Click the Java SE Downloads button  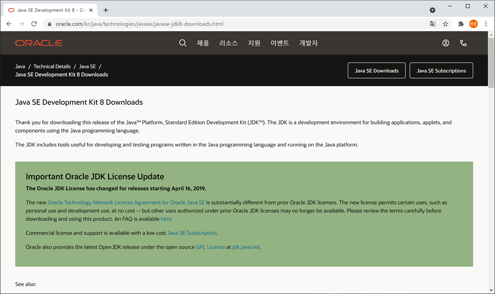[376, 71]
